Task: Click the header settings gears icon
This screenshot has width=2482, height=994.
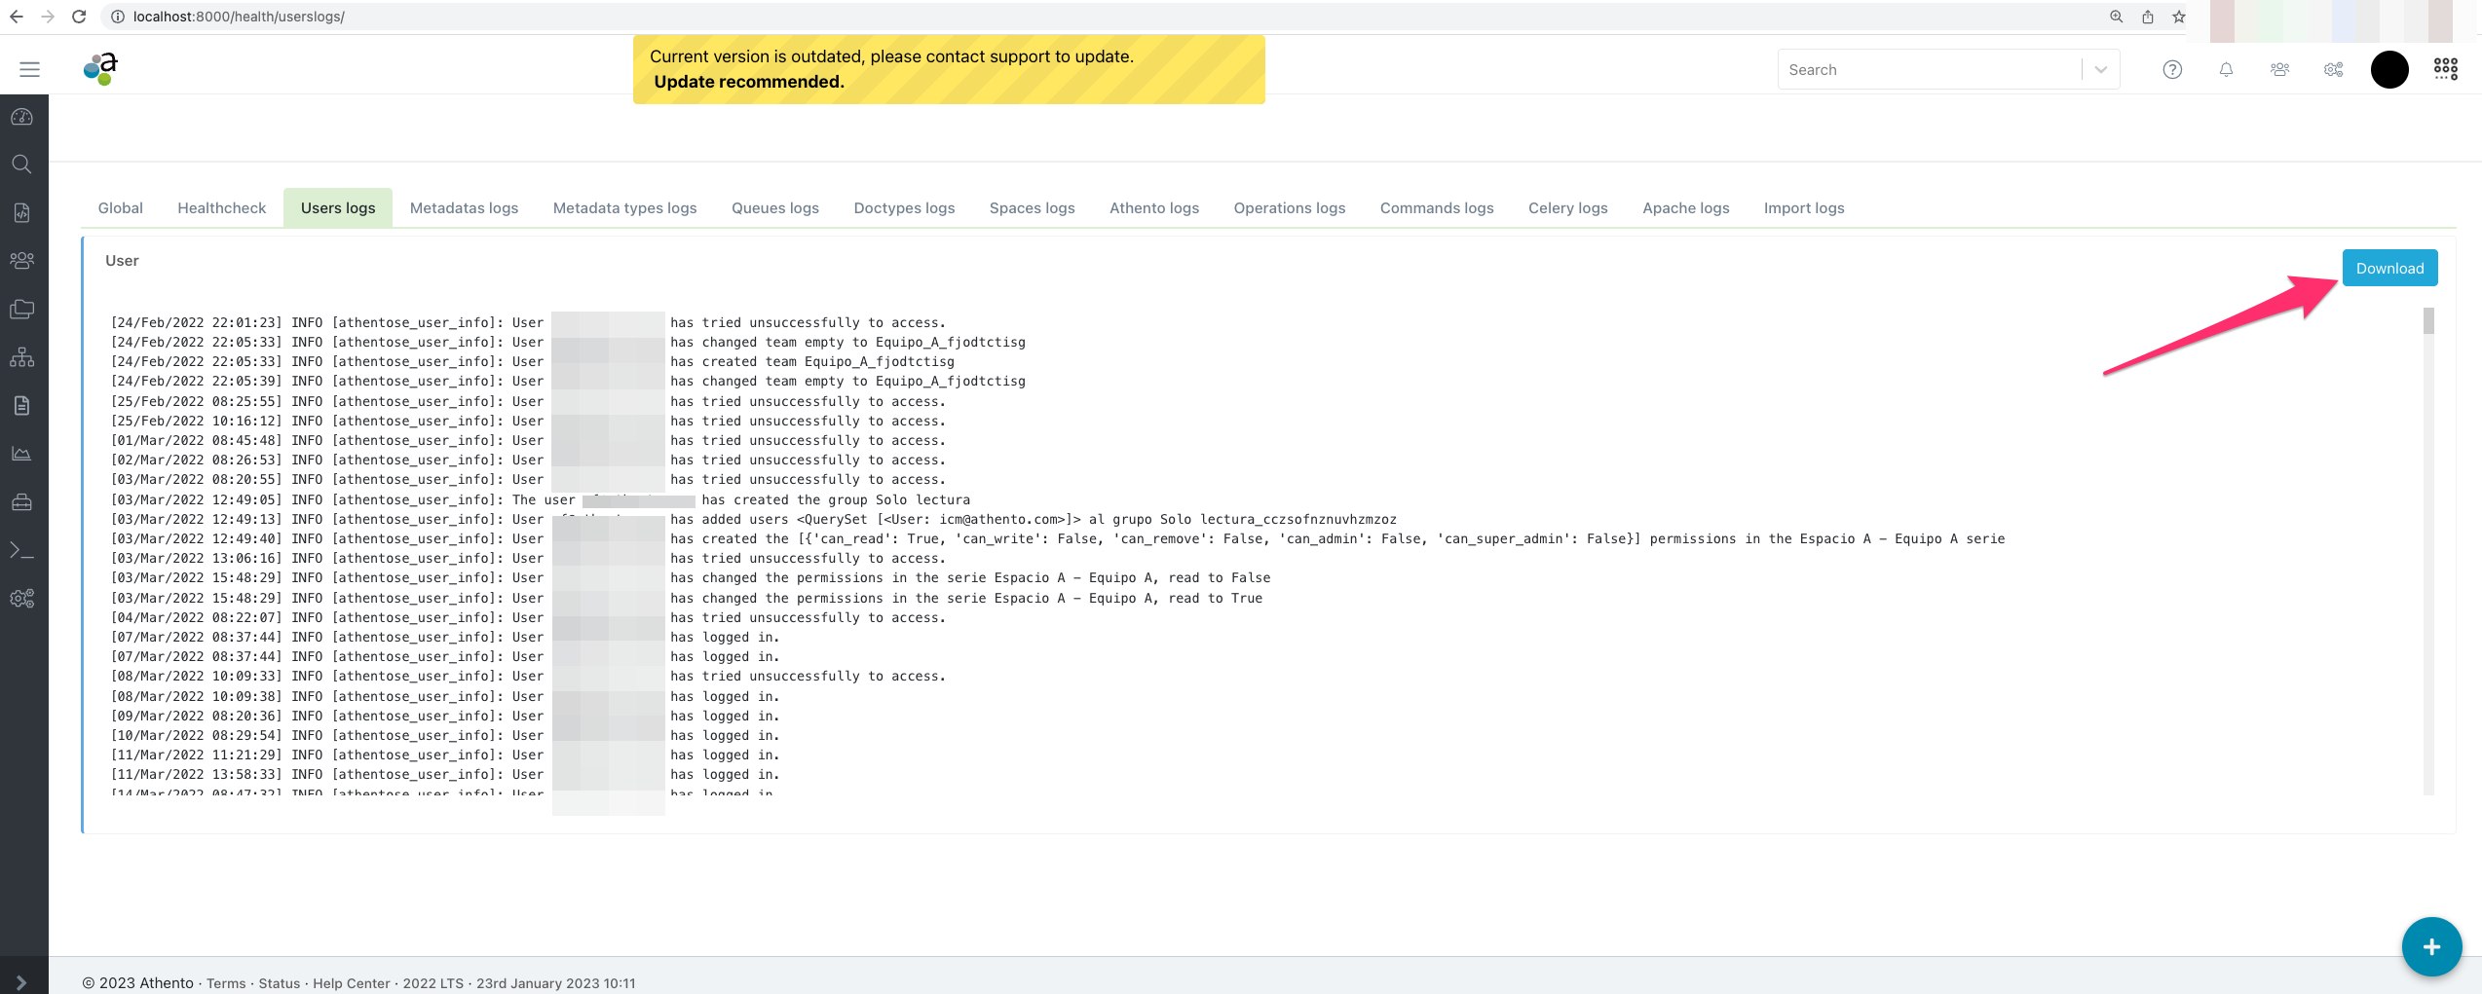Action: point(2333,69)
